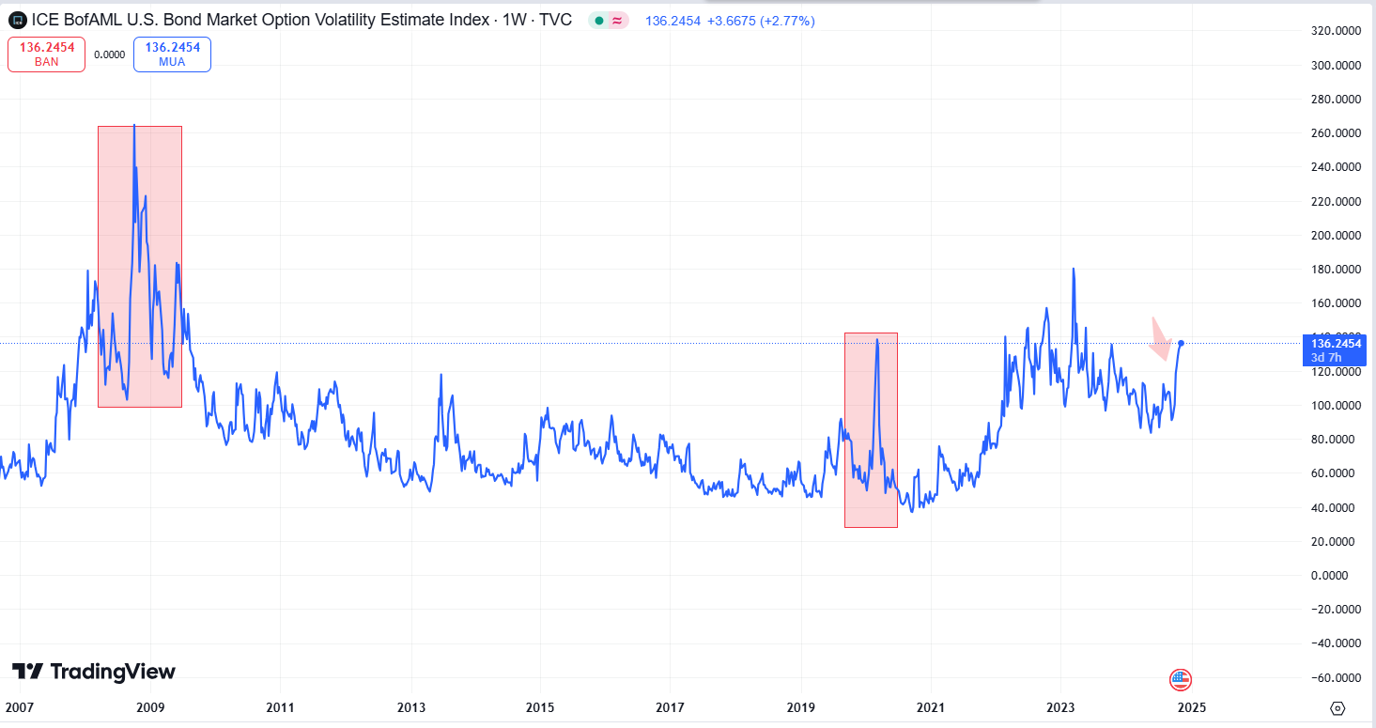Click the 220.0000 price axis label

point(1336,201)
